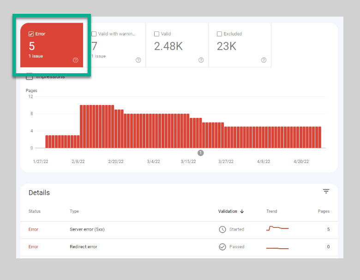Uncheck the Error checkbox
Image resolution: width=360 pixels, height=280 pixels.
(31, 34)
